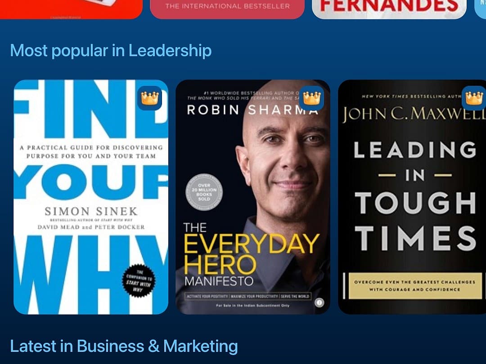Image resolution: width=486 pixels, height=364 pixels.
Task: Click the Activate Your Positivity tagline strip
Action: (248, 296)
